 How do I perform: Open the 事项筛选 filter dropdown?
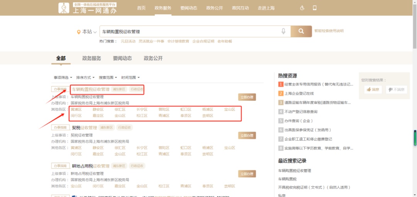(63, 78)
